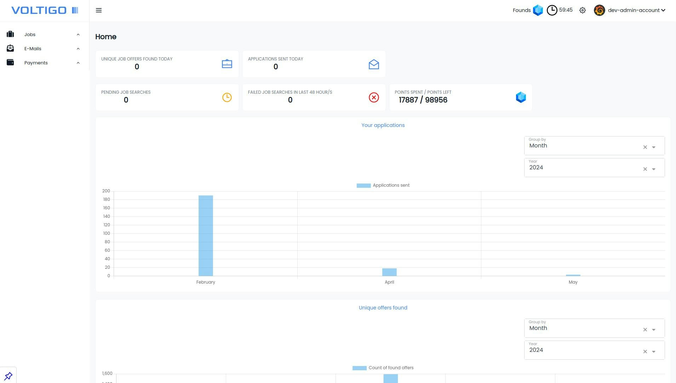The height and width of the screenshot is (383, 676).
Task: Click Unique Job Offers Found Today label
Action: [x=137, y=59]
